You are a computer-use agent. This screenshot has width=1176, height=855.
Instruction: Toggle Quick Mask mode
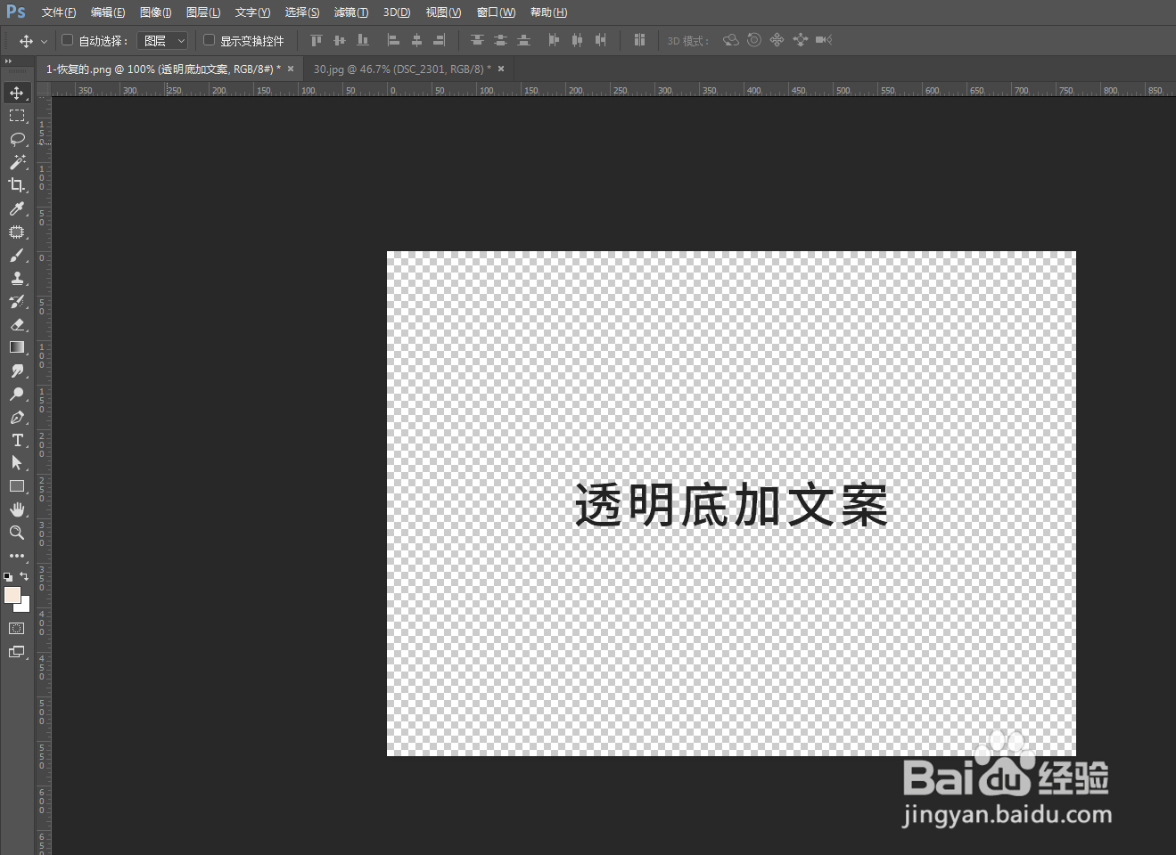[17, 629]
